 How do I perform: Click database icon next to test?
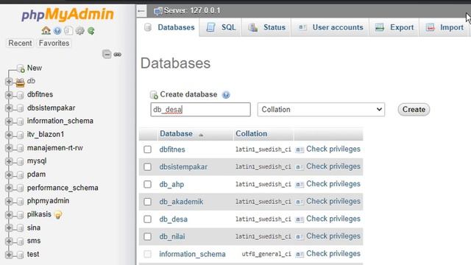[x=20, y=255]
